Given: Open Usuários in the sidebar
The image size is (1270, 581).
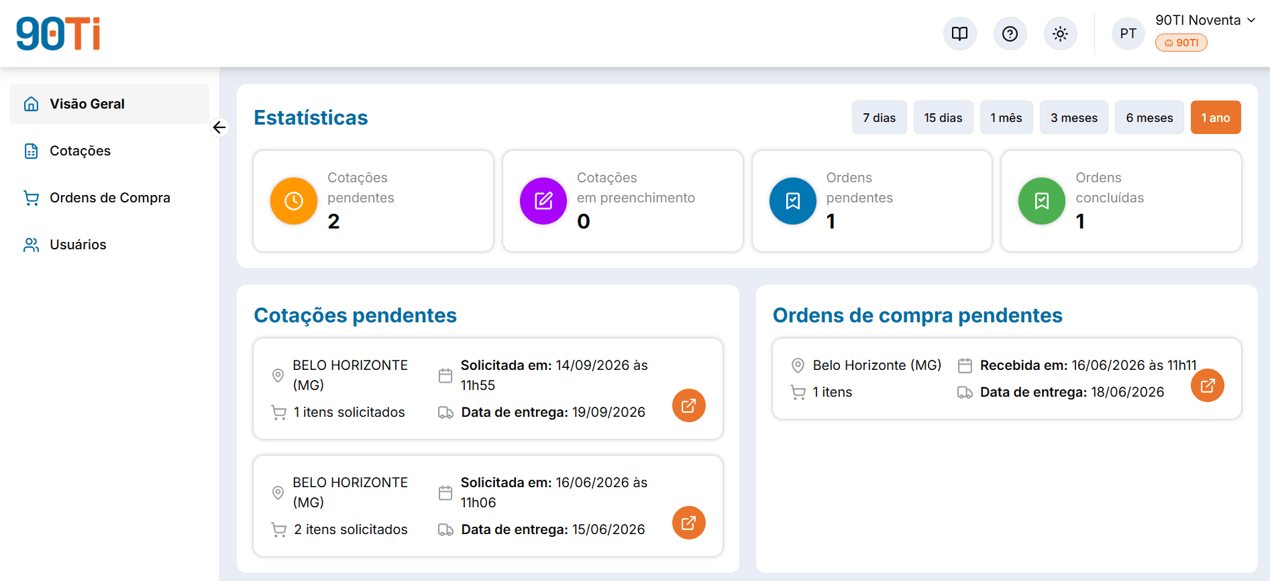Looking at the screenshot, I should 109,245.
